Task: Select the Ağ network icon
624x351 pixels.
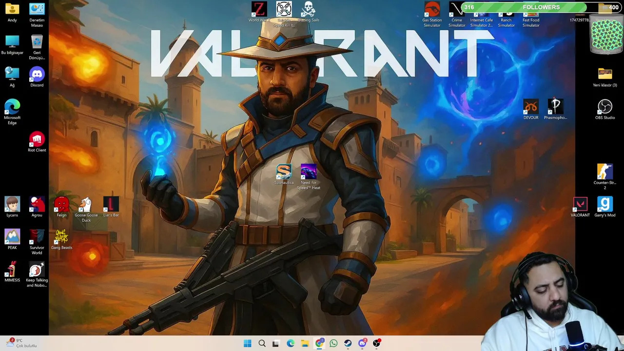Action: [x=12, y=77]
